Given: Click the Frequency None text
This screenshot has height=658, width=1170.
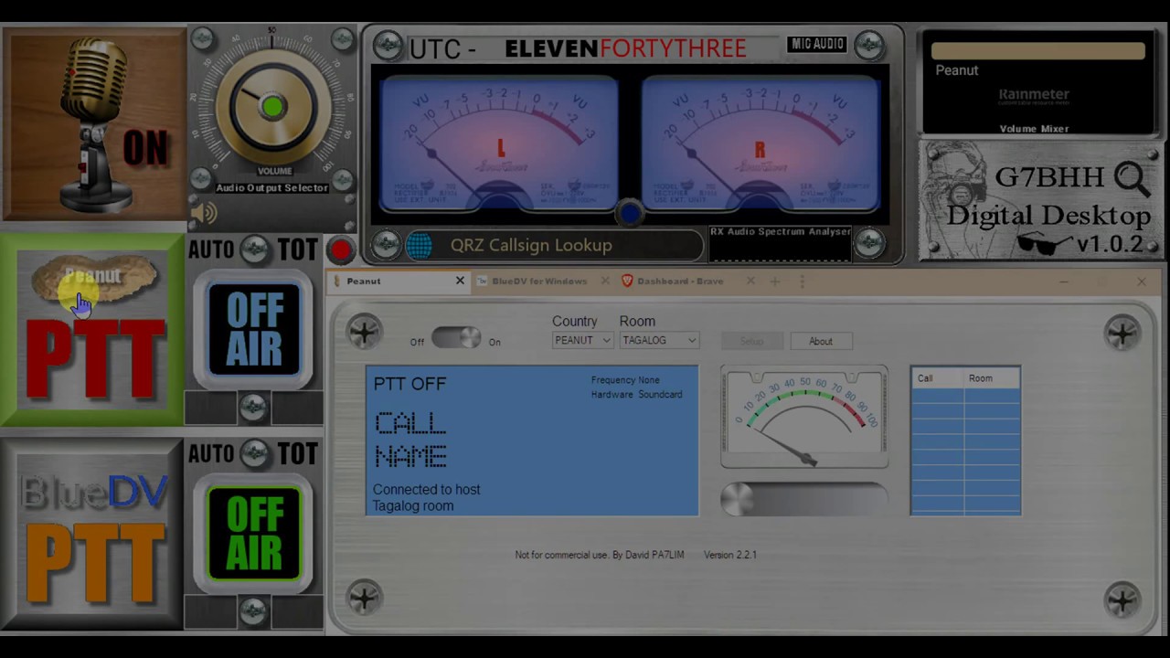Looking at the screenshot, I should [625, 380].
